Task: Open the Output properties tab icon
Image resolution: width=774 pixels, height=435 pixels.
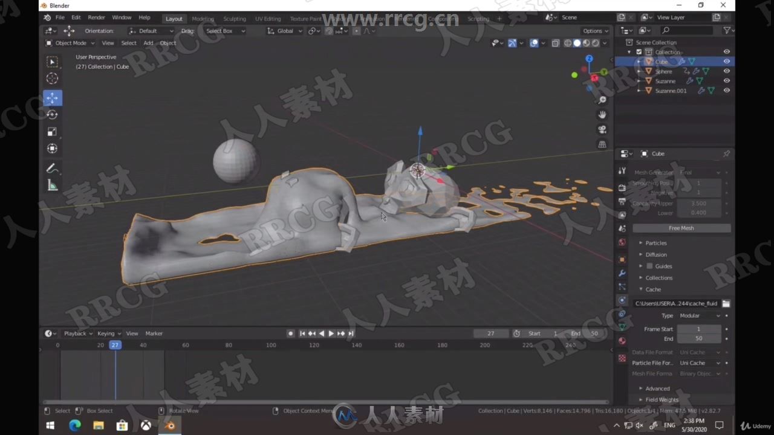Action: [622, 201]
